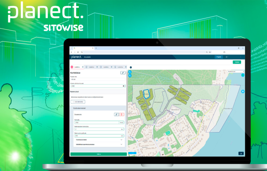Click the pencil edit icon beside the Kortteliialue heading
The image size is (267, 171).
click(x=123, y=73)
